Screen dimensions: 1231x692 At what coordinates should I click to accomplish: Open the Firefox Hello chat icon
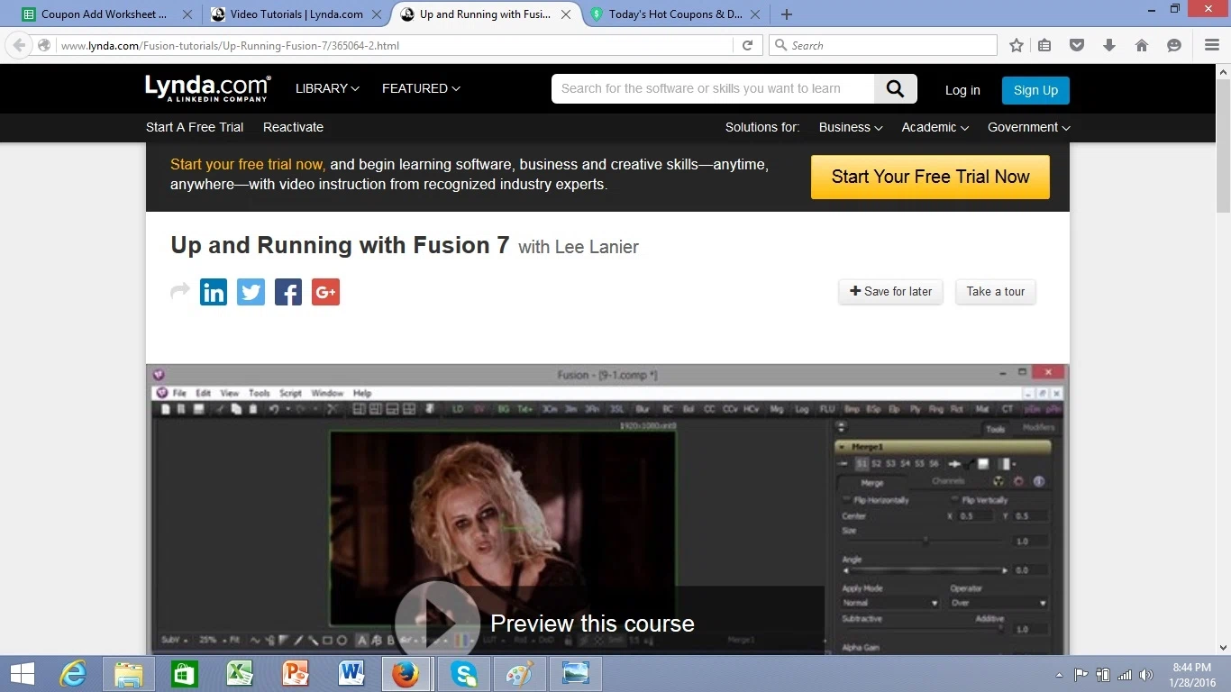click(x=1174, y=45)
